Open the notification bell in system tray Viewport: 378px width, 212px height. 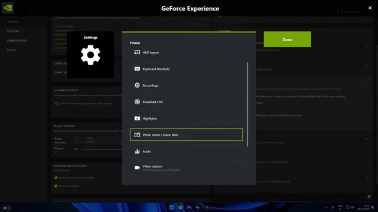(x=373, y=207)
